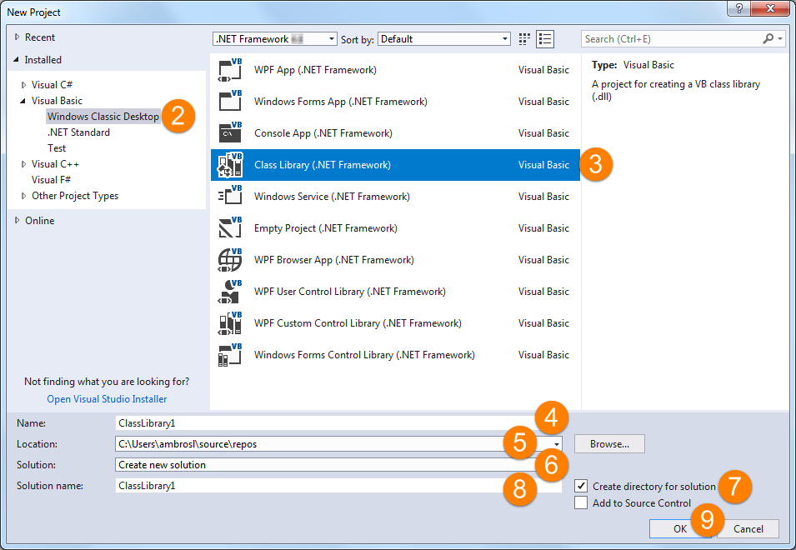Click the Console App template icon
The image size is (796, 550).
pos(230,133)
